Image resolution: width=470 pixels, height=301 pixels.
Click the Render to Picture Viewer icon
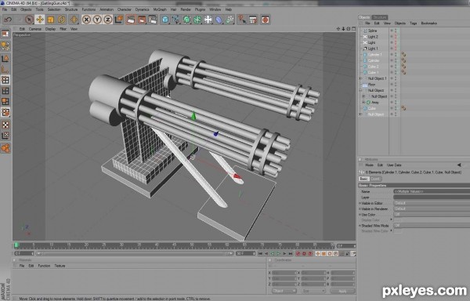(142, 20)
